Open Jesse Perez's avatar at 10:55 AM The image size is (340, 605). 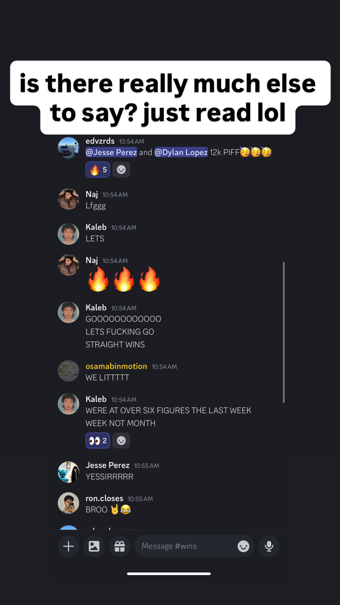click(68, 472)
